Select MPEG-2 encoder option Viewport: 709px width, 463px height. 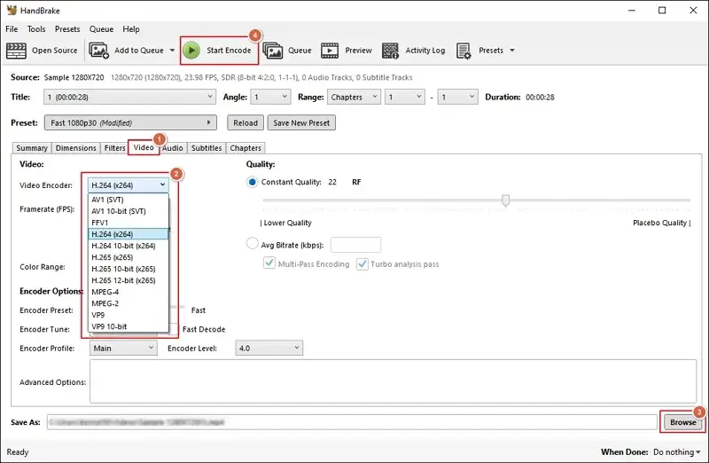(x=129, y=303)
